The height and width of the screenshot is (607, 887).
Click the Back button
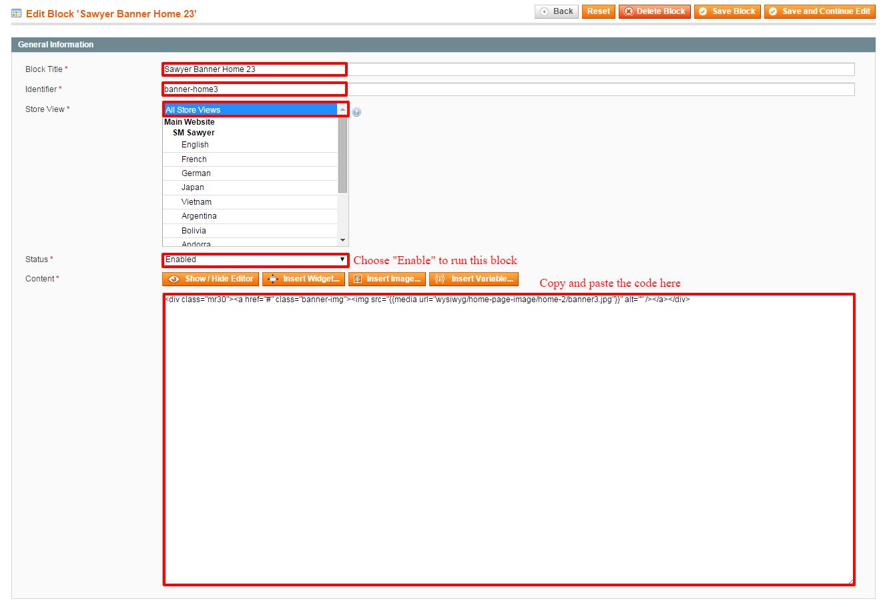click(557, 11)
